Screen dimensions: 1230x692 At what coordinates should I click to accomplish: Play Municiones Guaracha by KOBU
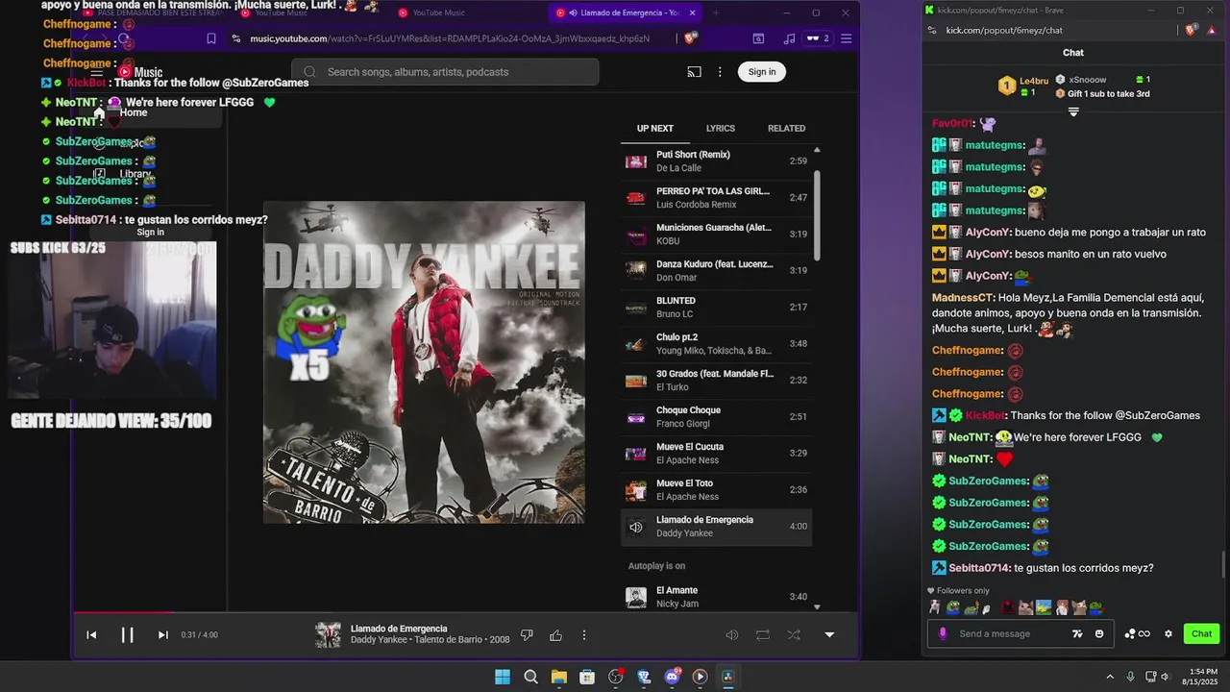pyautogui.click(x=716, y=235)
